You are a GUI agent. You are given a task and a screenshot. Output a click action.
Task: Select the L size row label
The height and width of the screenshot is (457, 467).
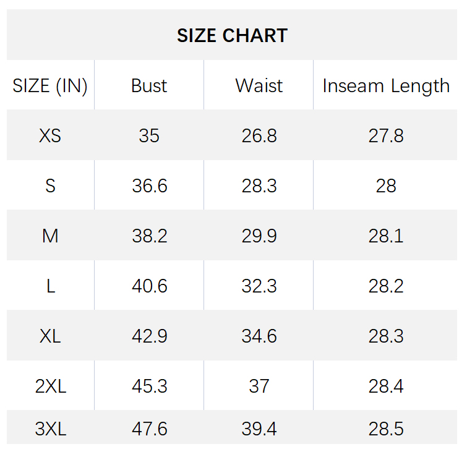(x=50, y=286)
